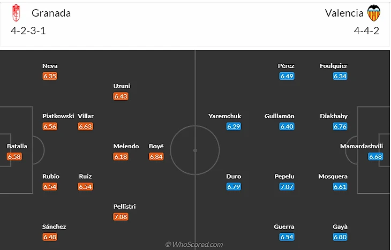Screen dimensions: 391x250
Task: Open the Granada team name link
Action: (51, 13)
